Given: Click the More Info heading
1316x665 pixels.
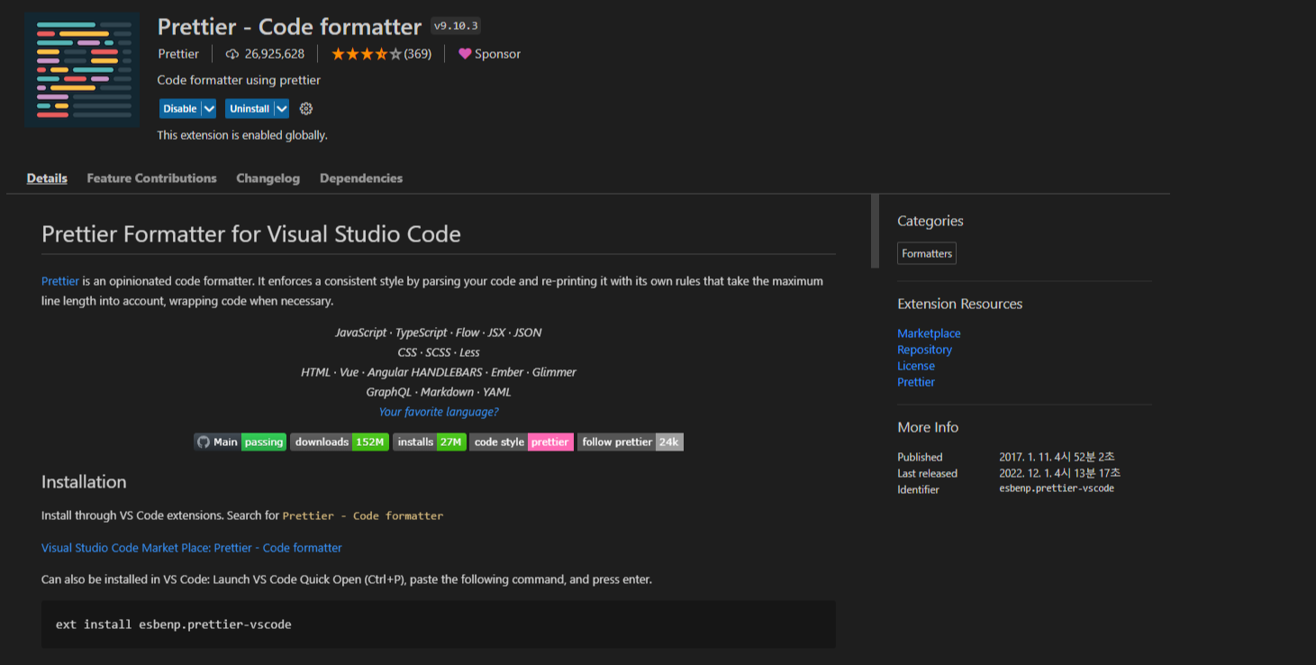Looking at the screenshot, I should (928, 427).
